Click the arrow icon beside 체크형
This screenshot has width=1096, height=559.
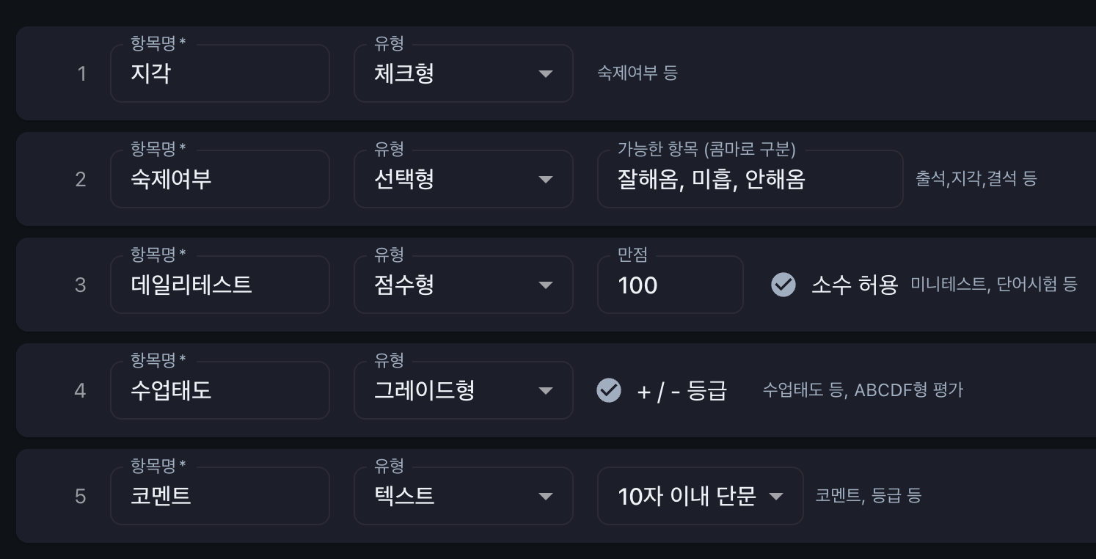click(x=545, y=74)
